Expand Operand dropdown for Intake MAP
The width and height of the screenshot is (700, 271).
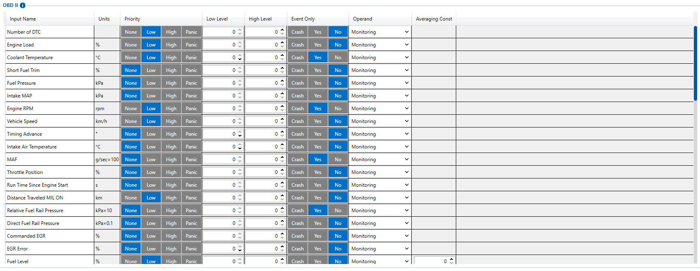point(380,96)
